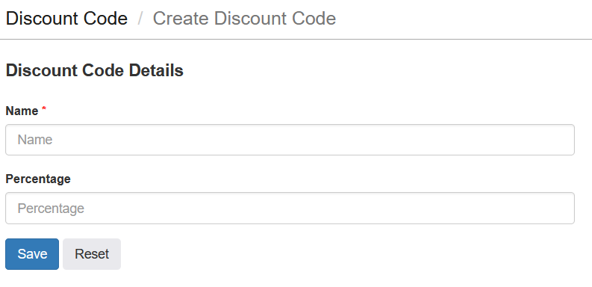Click the red required asterisk beside Name
This screenshot has width=592, height=287.
[x=44, y=109]
